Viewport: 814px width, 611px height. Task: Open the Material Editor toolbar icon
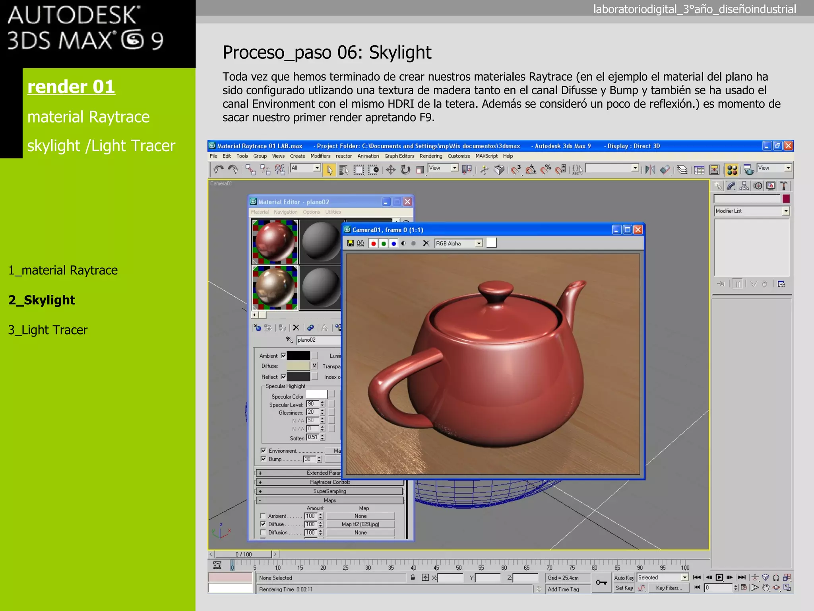click(x=732, y=170)
